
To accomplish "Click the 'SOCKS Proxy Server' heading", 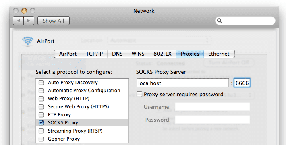I will coord(161,72).
